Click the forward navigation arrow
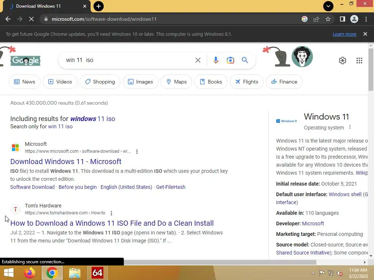The image size is (374, 280). pyautogui.click(x=20, y=19)
